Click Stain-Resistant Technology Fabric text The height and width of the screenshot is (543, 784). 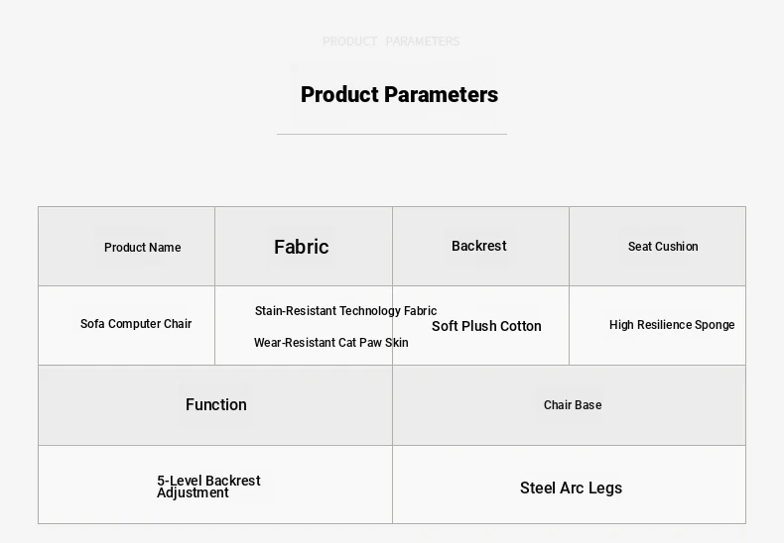click(x=345, y=311)
